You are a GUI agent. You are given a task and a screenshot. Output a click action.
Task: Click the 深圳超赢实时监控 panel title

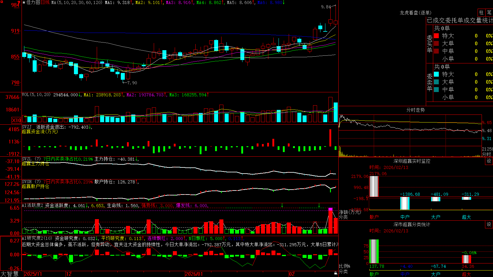click(x=412, y=161)
